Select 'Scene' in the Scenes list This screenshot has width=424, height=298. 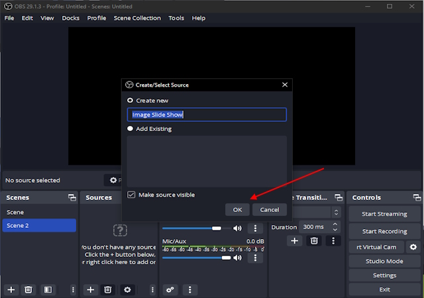click(x=39, y=213)
